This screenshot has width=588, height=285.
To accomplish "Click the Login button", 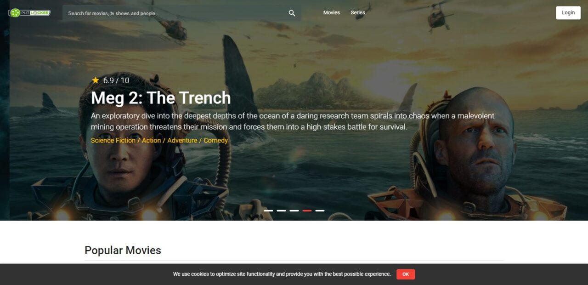I will coord(568,13).
